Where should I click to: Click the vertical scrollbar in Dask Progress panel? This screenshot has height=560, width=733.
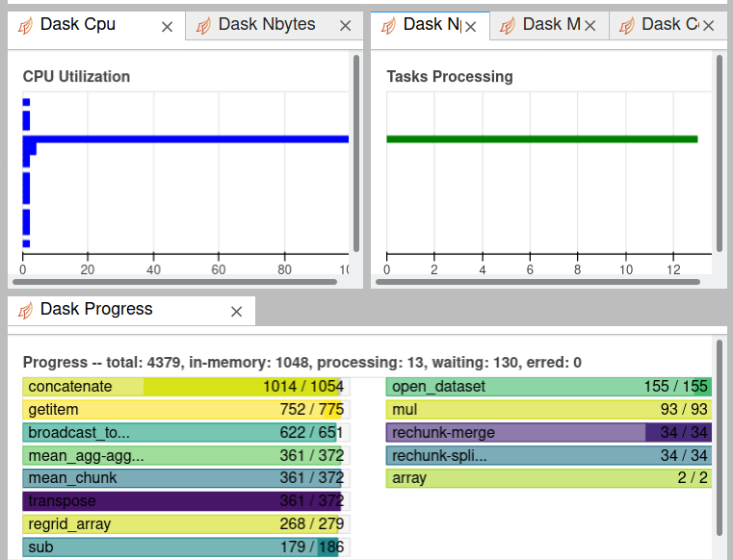(x=720, y=438)
